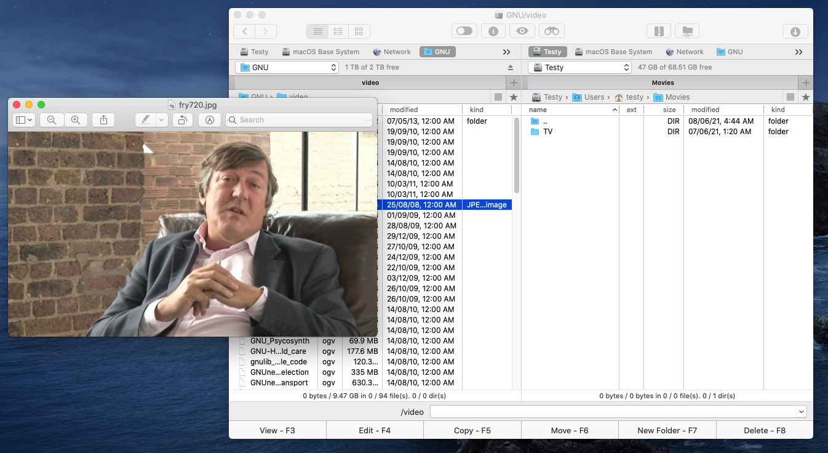Open left pane history list icon

498,97
